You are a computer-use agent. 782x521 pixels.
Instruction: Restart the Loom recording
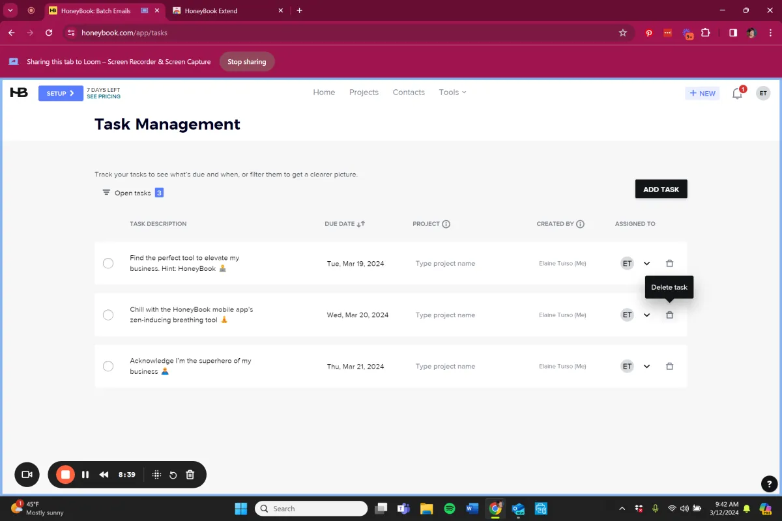coord(173,475)
